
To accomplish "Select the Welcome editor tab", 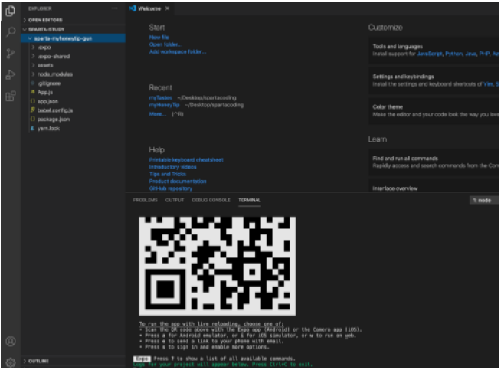I will click(x=149, y=8).
